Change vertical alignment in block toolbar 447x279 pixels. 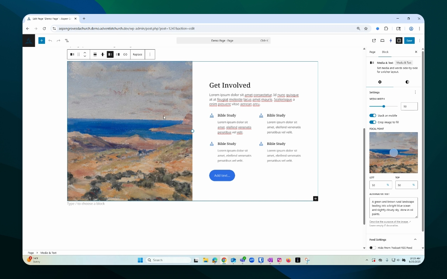(102, 54)
